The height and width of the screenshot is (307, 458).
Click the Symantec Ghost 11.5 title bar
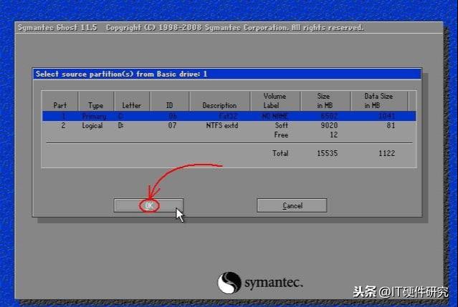[229, 28]
